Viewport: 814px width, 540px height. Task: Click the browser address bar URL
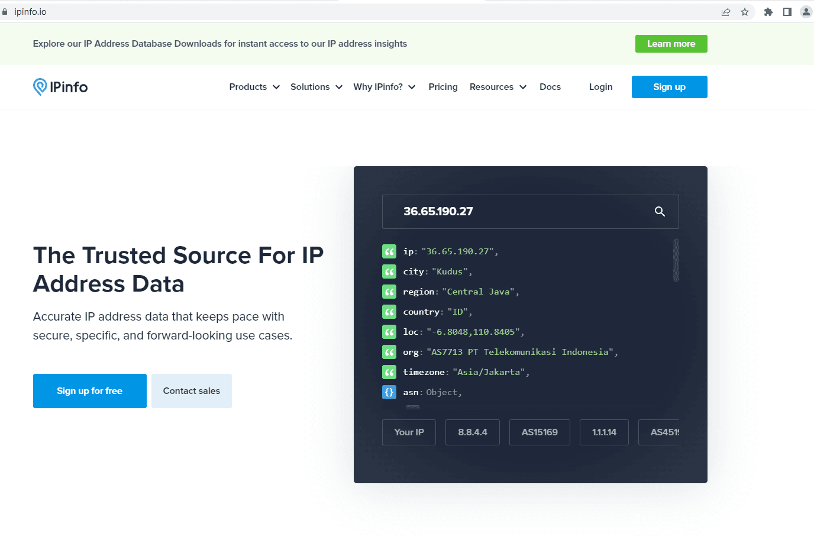30,12
